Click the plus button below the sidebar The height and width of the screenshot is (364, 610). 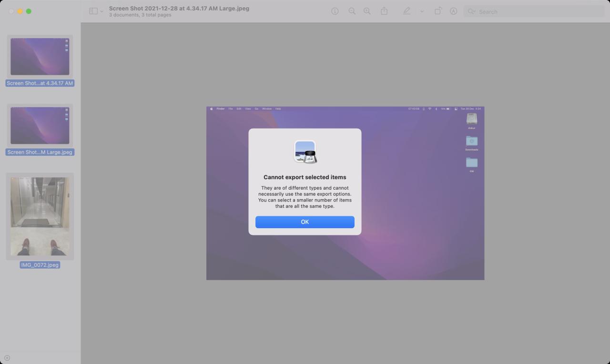(x=7, y=357)
